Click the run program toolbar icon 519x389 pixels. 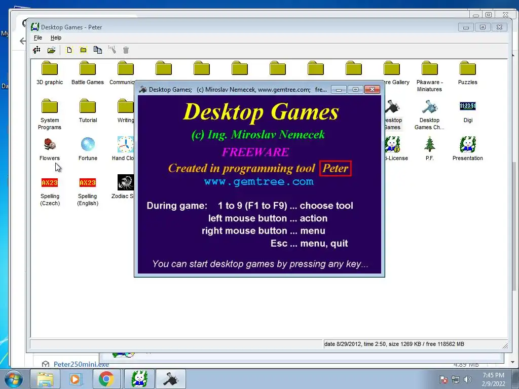point(36,50)
